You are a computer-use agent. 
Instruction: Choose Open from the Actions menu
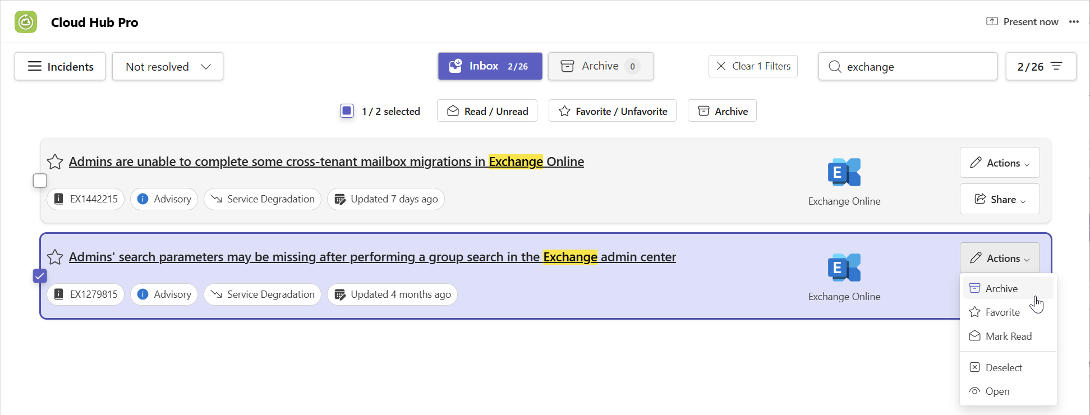1008,391
